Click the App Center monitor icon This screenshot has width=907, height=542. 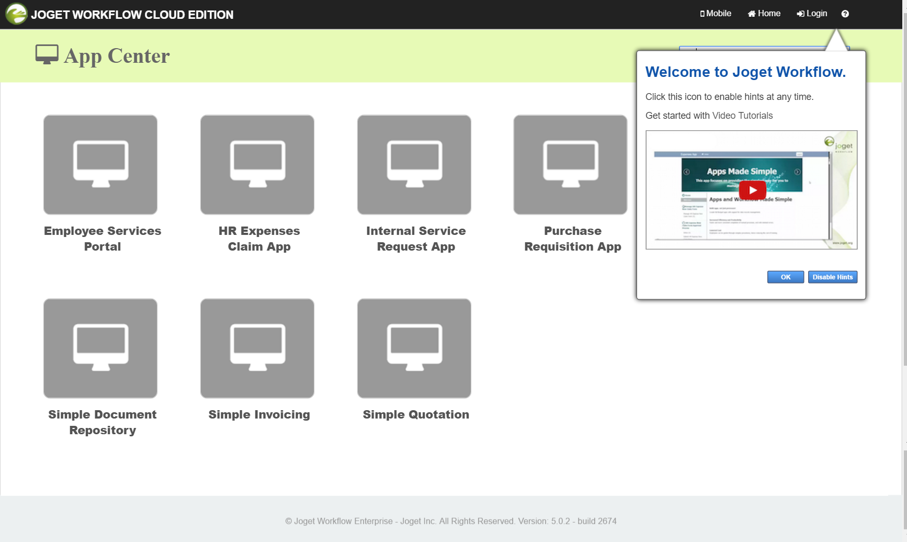point(47,54)
